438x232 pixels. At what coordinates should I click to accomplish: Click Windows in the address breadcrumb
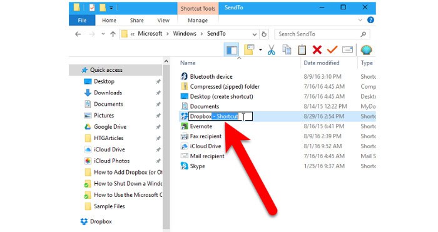[x=185, y=34]
